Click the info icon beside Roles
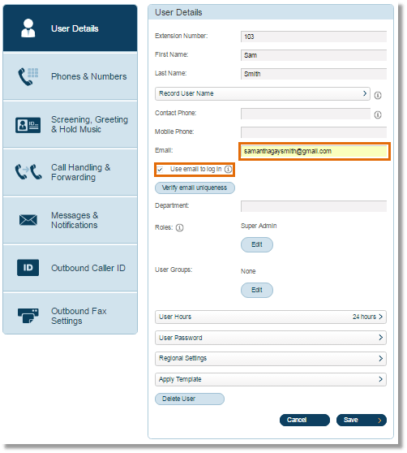This screenshot has height=453, width=407. 179,227
